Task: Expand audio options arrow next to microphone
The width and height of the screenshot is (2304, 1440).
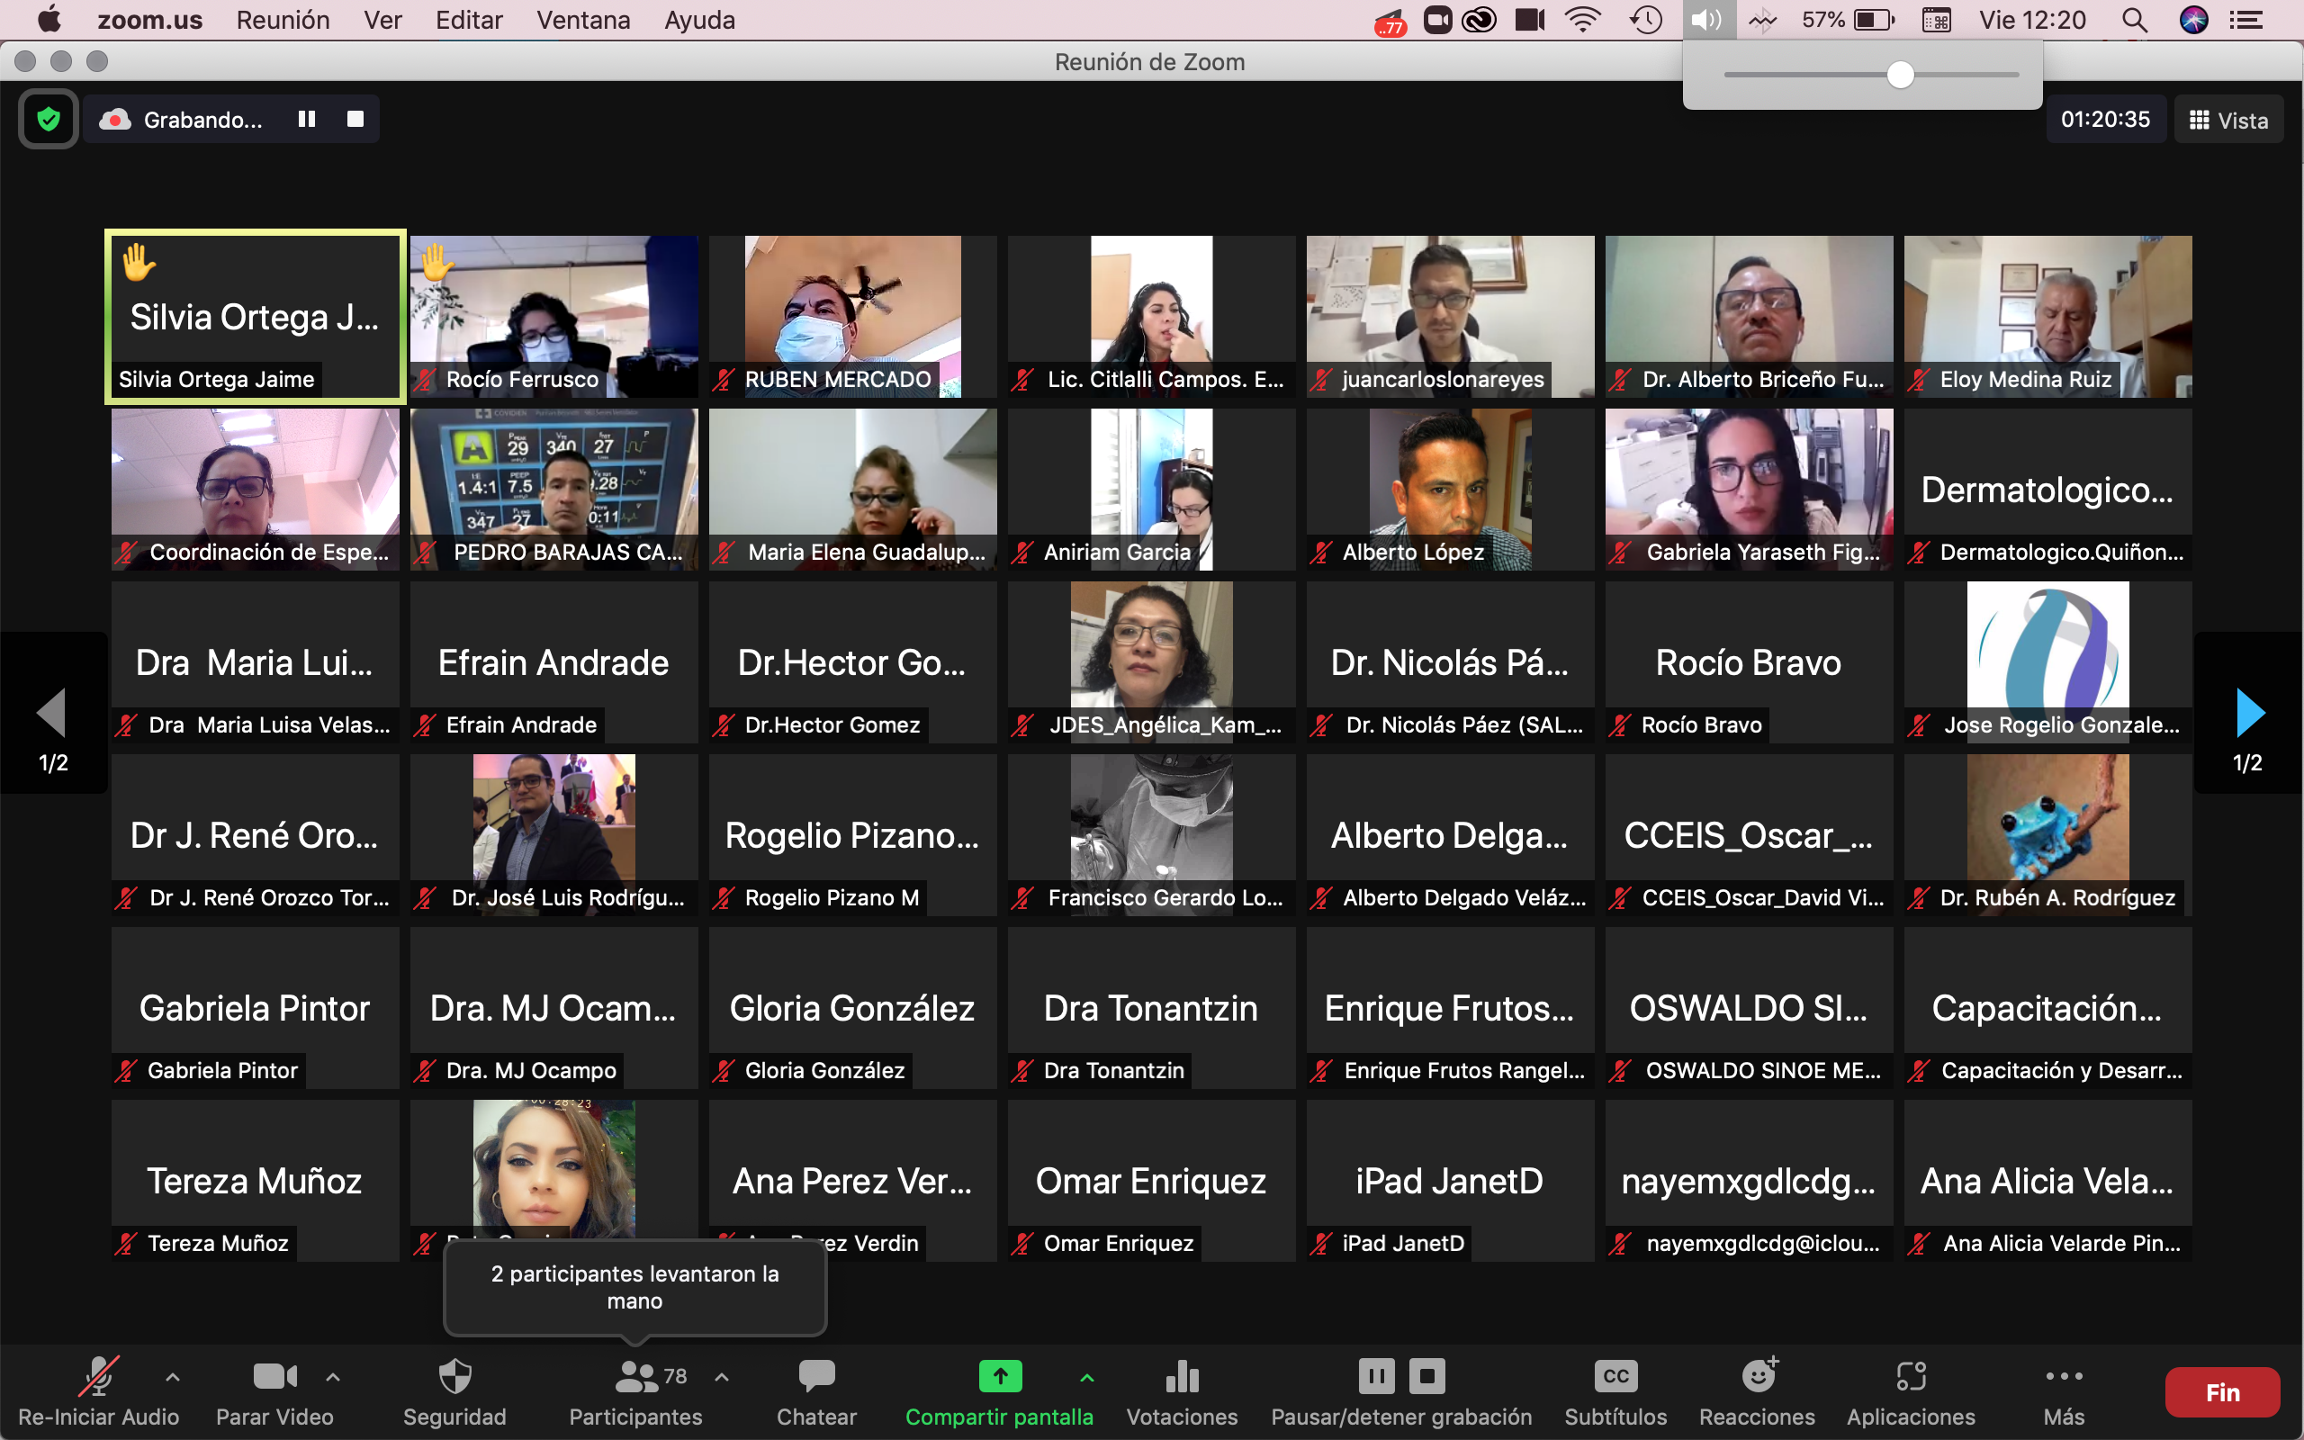Action: point(172,1377)
